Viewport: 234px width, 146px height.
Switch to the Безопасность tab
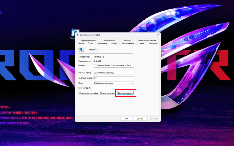[109, 41]
